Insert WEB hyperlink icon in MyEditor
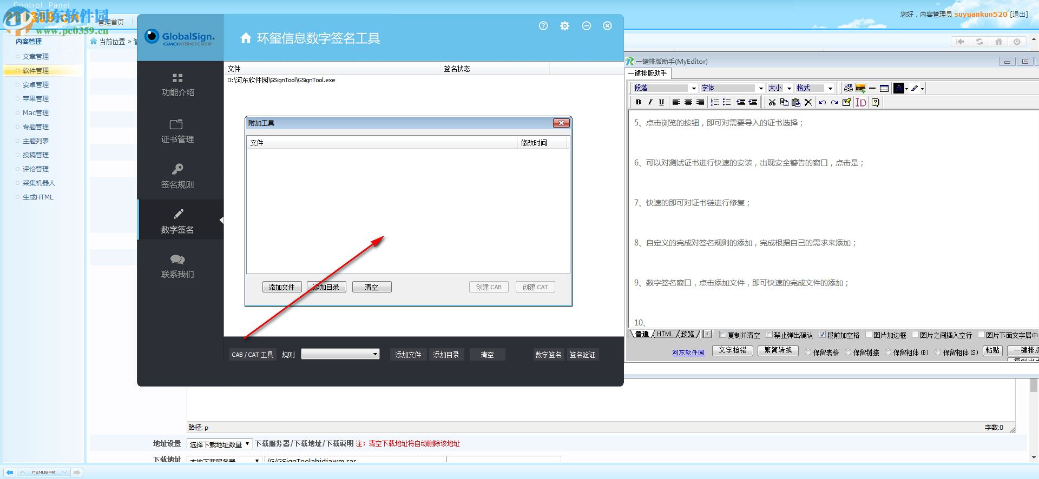The height and width of the screenshot is (479, 1039). click(848, 88)
